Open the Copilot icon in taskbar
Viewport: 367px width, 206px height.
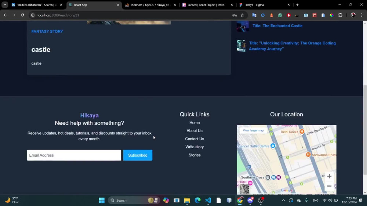(166, 201)
